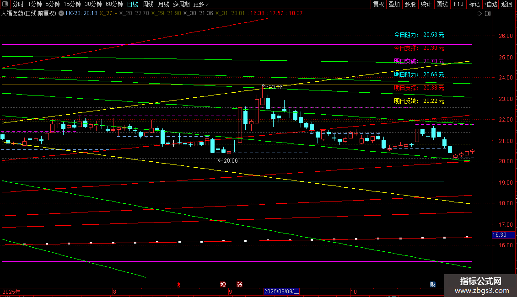The height and width of the screenshot is (297, 517).
Task: Click the diamond icon above chart
Action: coord(479,14)
